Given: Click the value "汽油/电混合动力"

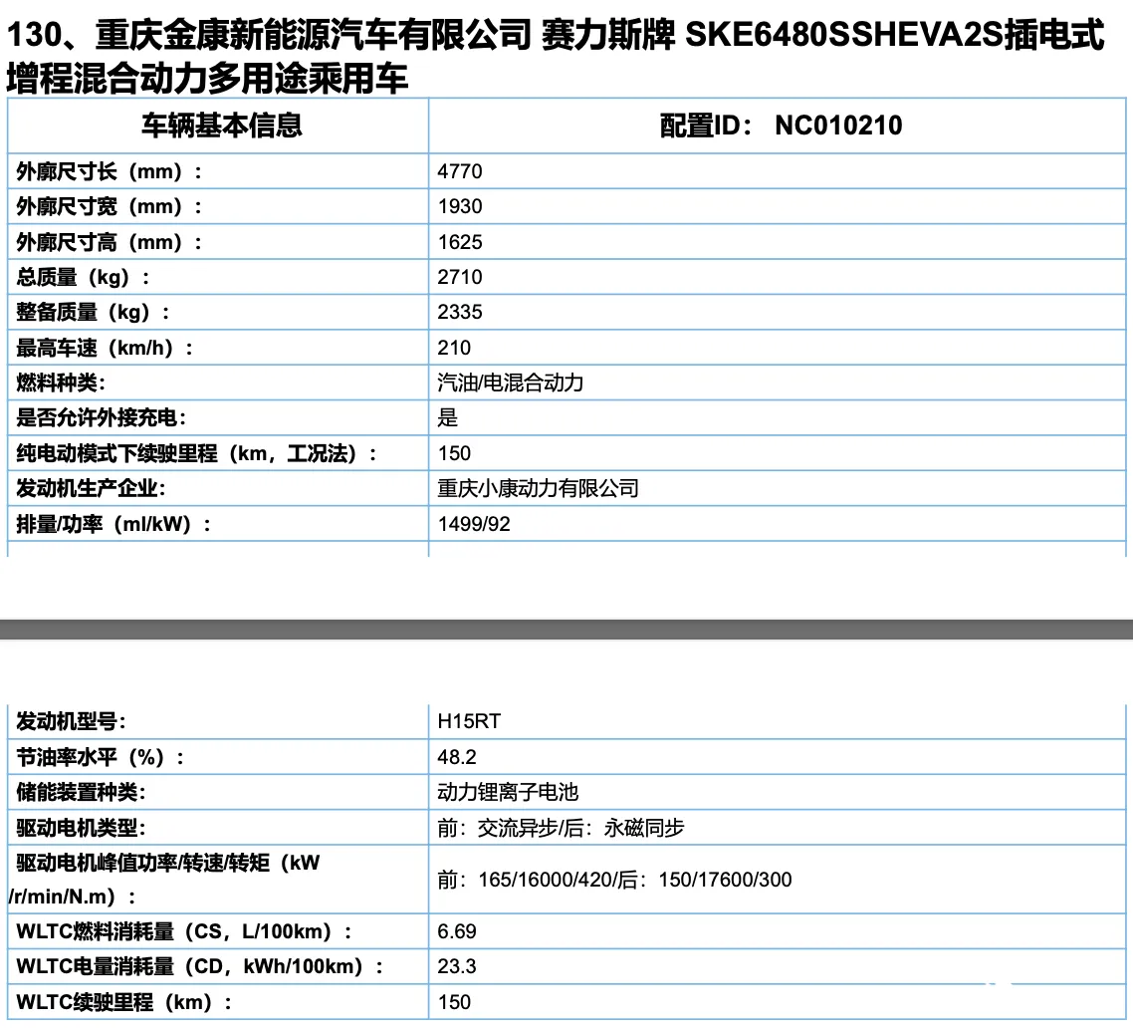Looking at the screenshot, I should tap(510, 383).
